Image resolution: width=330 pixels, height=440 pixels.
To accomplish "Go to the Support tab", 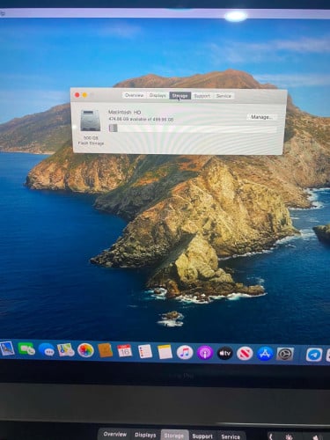I will point(202,96).
